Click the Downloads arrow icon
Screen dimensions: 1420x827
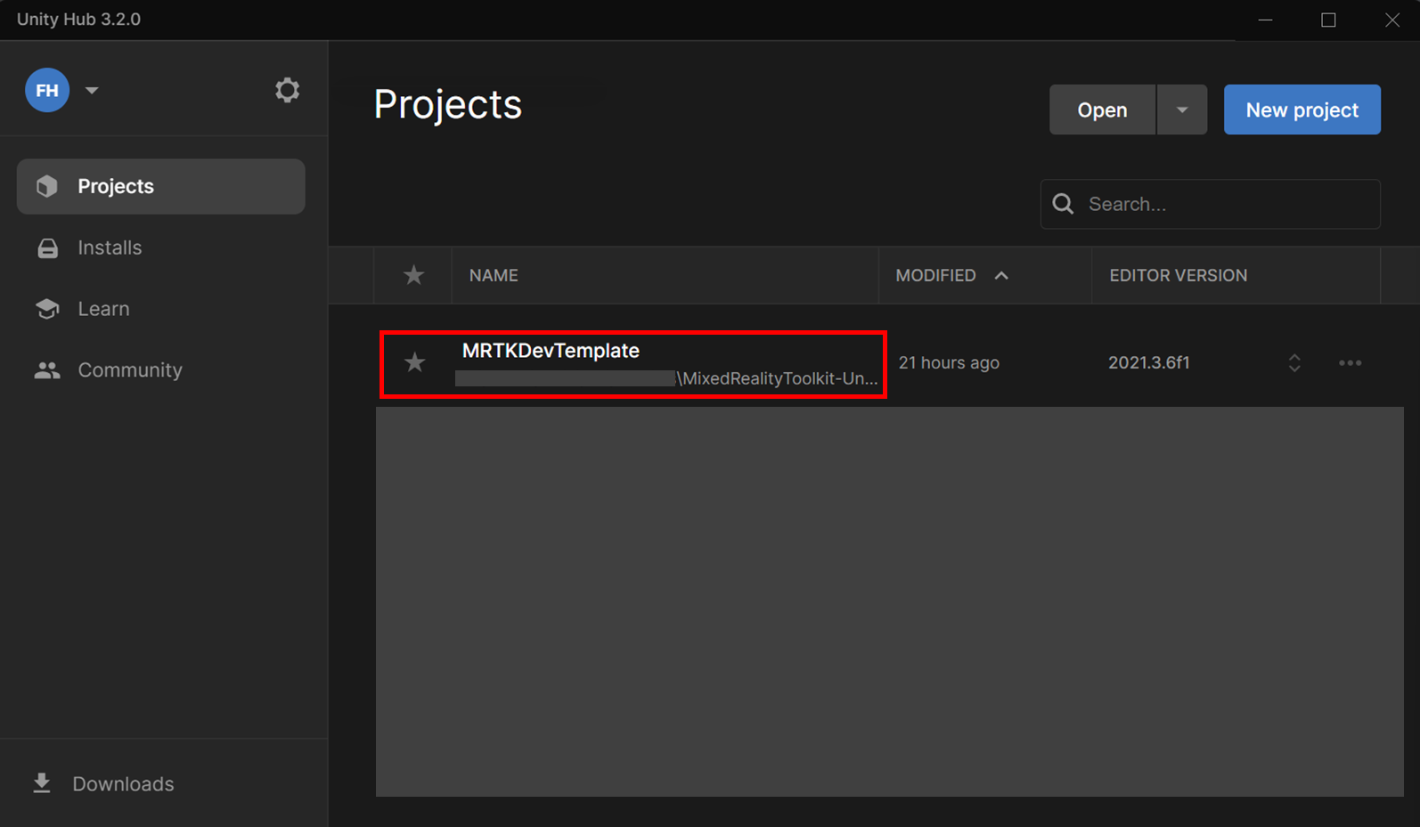pos(42,783)
